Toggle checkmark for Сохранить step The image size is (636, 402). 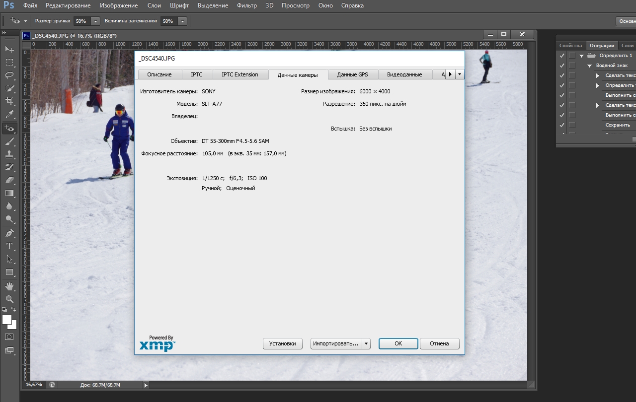pyautogui.click(x=562, y=125)
